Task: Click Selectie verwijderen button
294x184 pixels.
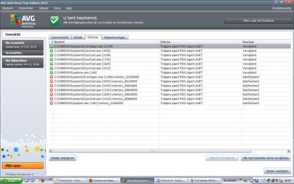Action: [x=222, y=158]
